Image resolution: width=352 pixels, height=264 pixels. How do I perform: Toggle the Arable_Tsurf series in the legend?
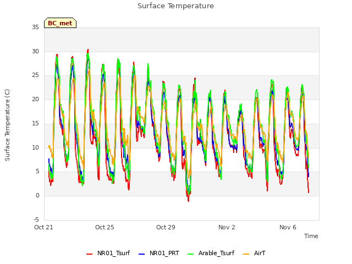click(x=211, y=253)
